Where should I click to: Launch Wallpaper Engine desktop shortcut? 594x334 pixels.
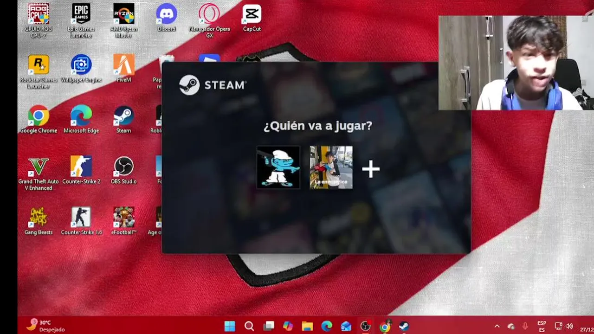pyautogui.click(x=81, y=69)
